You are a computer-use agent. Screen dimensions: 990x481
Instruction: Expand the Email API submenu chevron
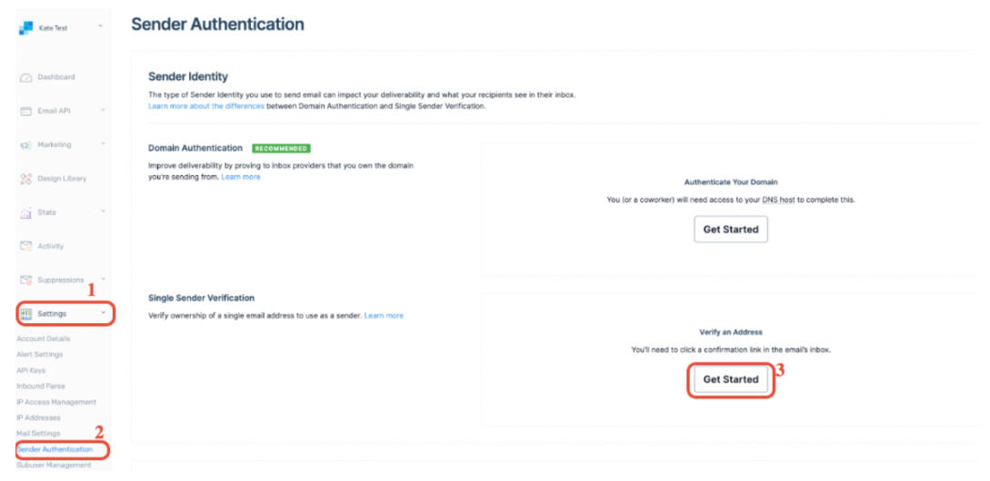coord(103,111)
